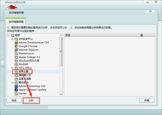This screenshot has width=162, height=115.
Task: Select the Adobe Photoshop CS4 label
Action: [32, 86]
